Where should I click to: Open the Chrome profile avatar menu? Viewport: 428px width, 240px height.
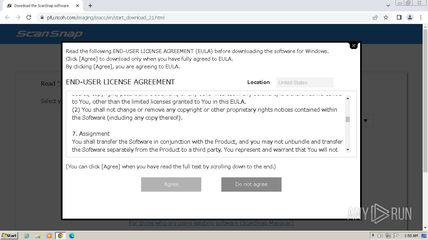tap(410, 17)
